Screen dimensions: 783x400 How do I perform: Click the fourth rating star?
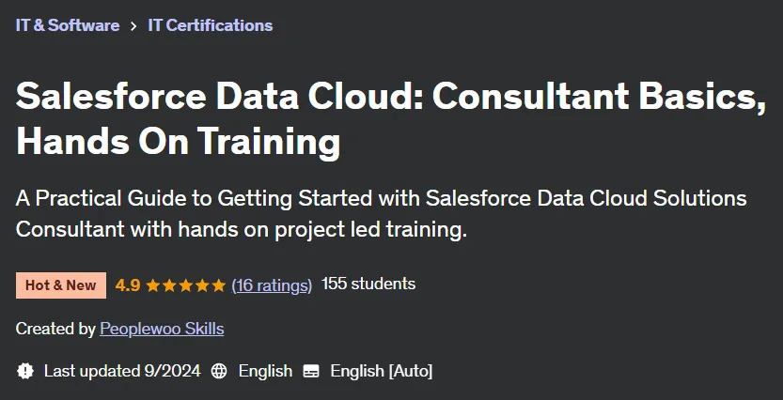tap(202, 285)
